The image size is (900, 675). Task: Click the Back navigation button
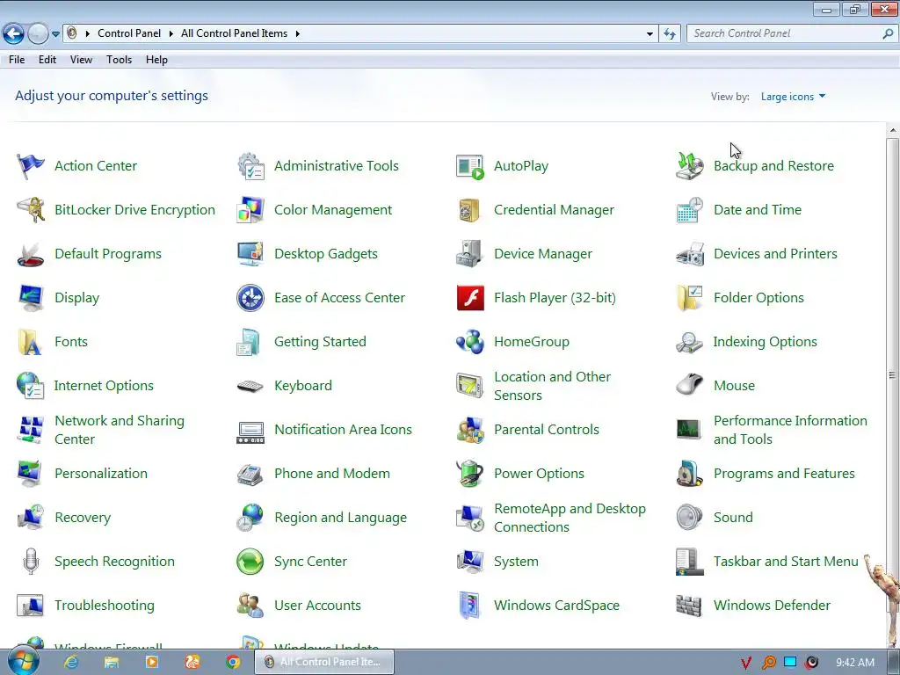click(14, 34)
